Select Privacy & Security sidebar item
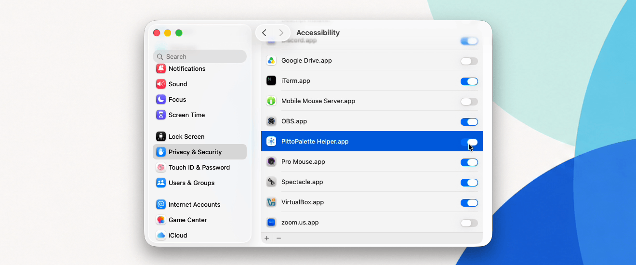This screenshot has width=636, height=265. 199,152
